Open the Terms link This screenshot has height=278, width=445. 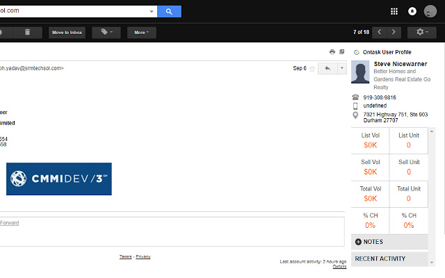coord(125,256)
